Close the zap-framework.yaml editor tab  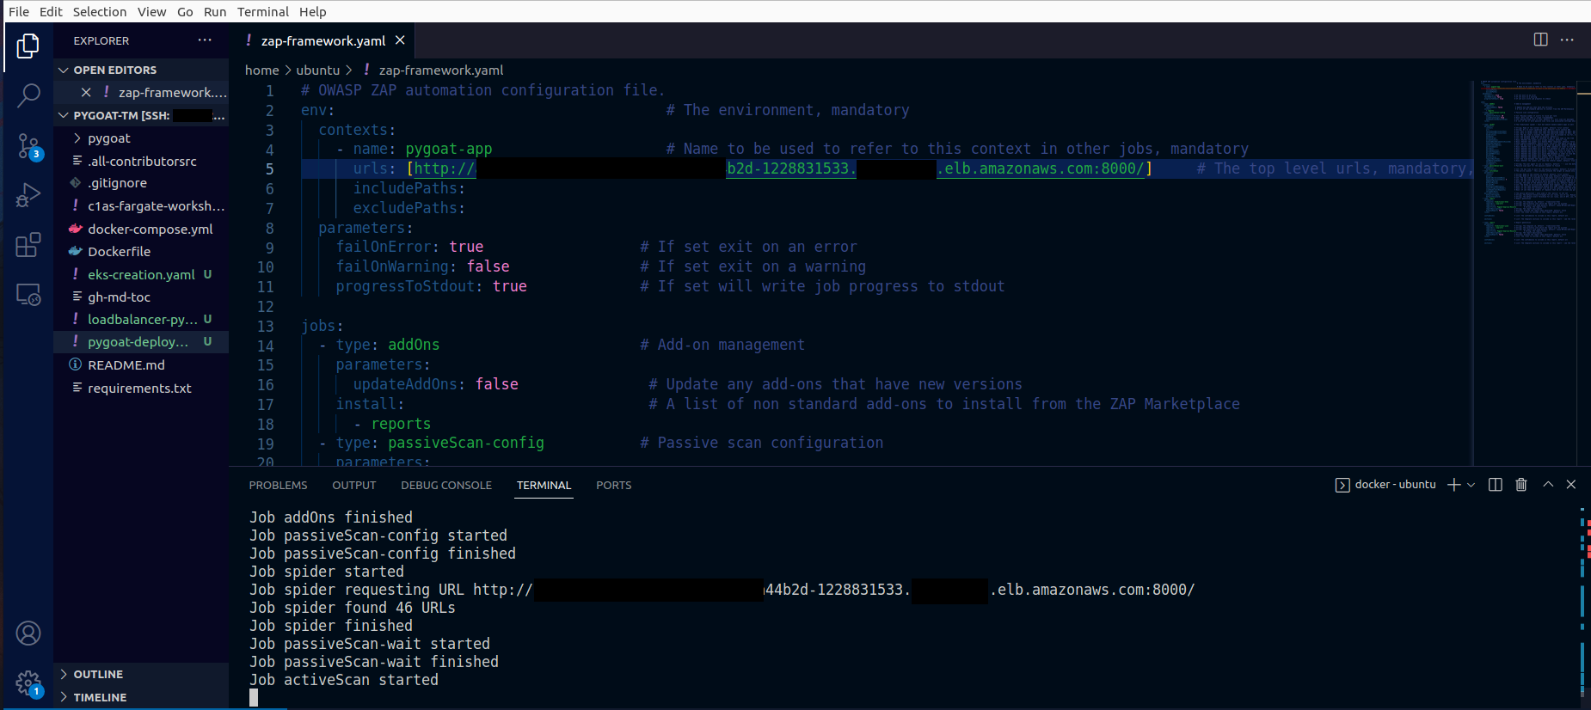click(x=400, y=40)
